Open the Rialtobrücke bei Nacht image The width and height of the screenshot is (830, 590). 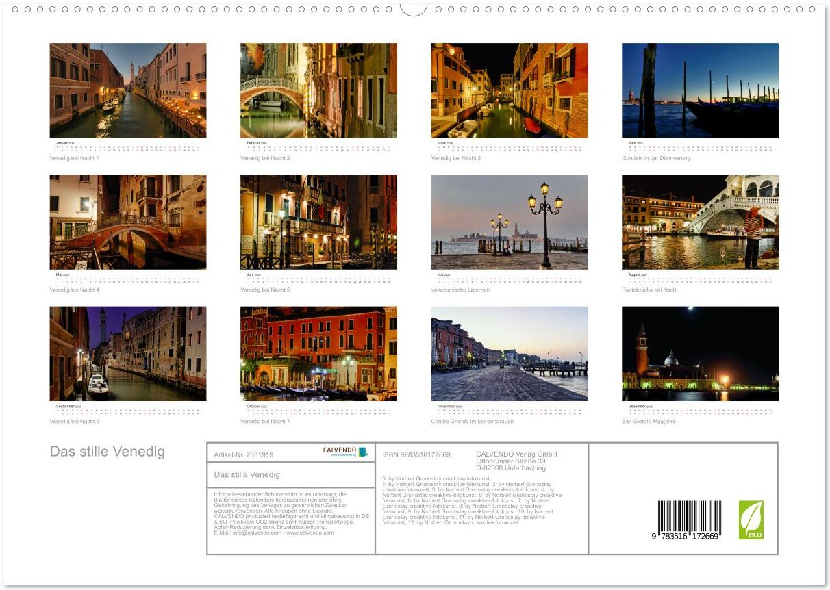[x=700, y=222]
